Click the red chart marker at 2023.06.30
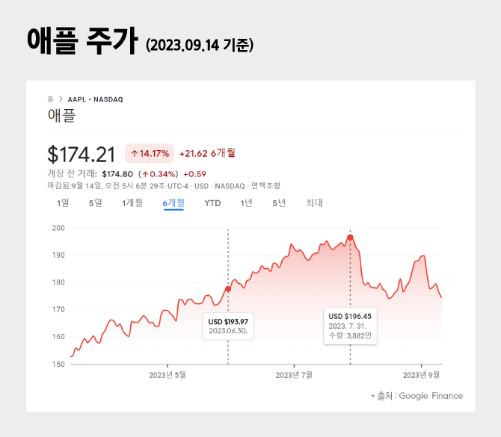The width and height of the screenshot is (501, 437). coord(228,288)
